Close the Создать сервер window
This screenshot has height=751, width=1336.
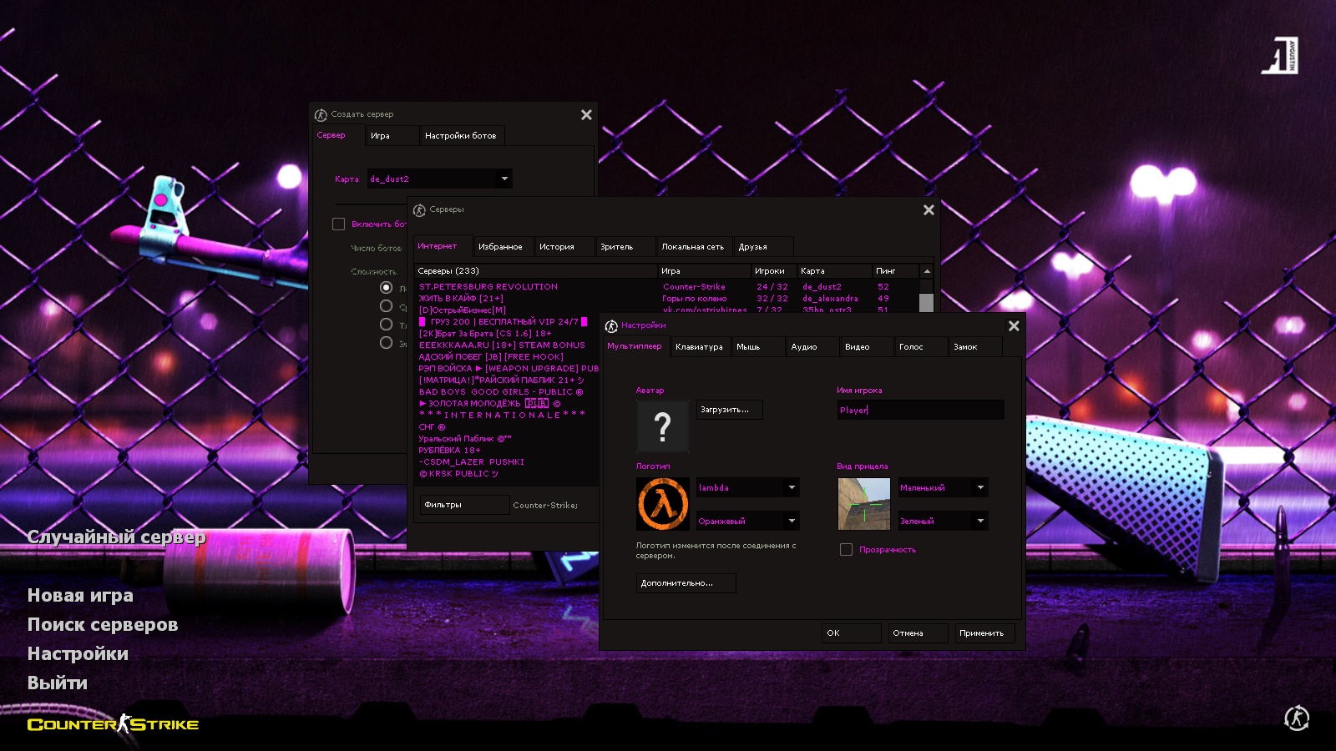coord(586,115)
